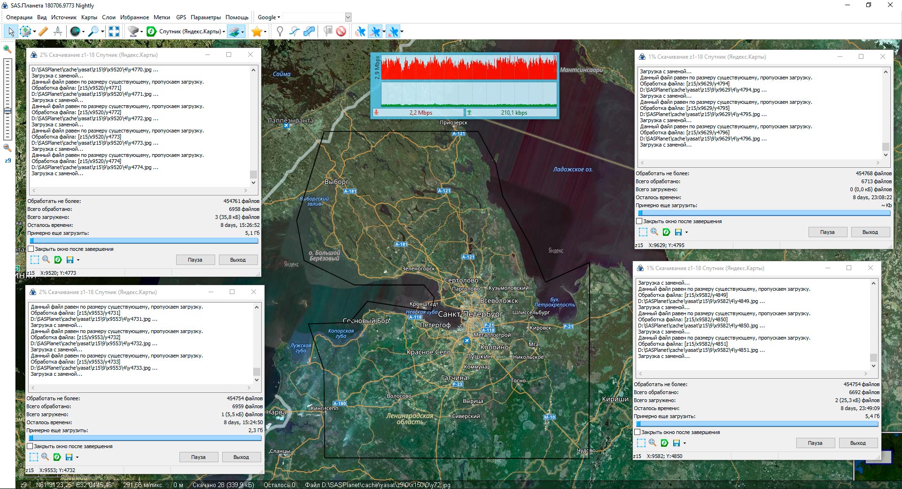Tick close-window checkbox in bottom-left download window
This screenshot has width=902, height=489.
point(30,446)
